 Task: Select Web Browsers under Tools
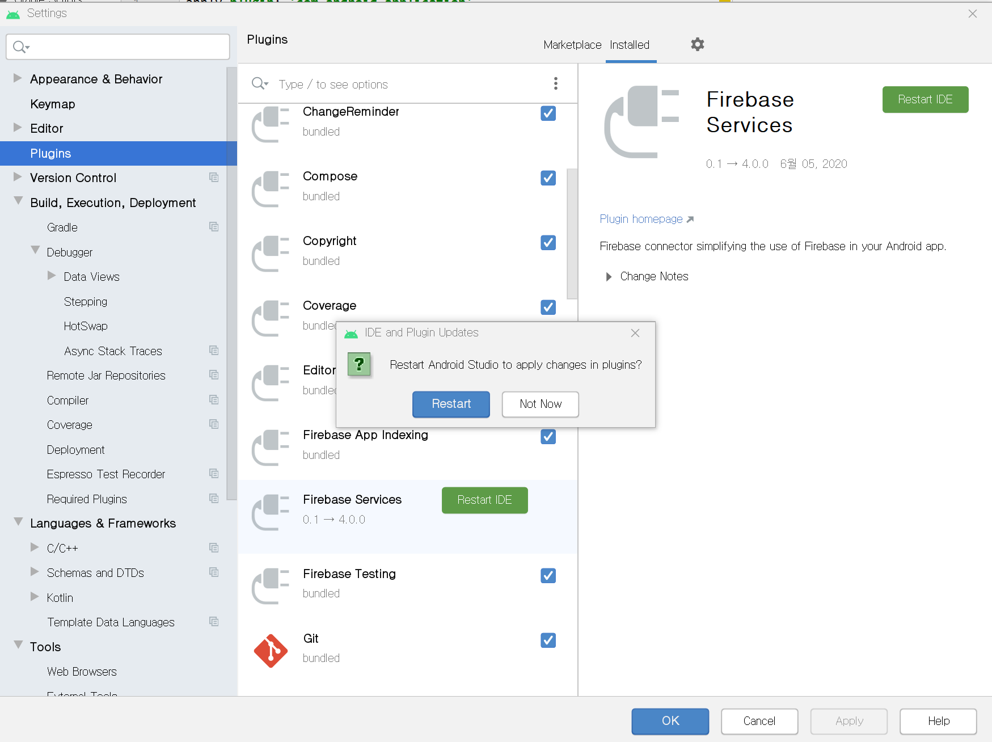tap(82, 672)
